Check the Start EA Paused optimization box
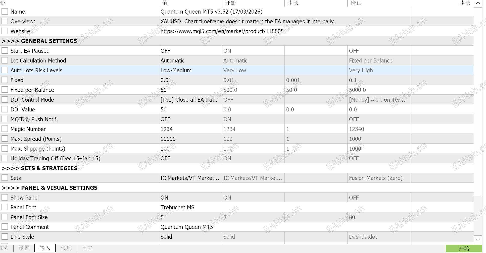The height and width of the screenshot is (253, 486). [x=5, y=51]
